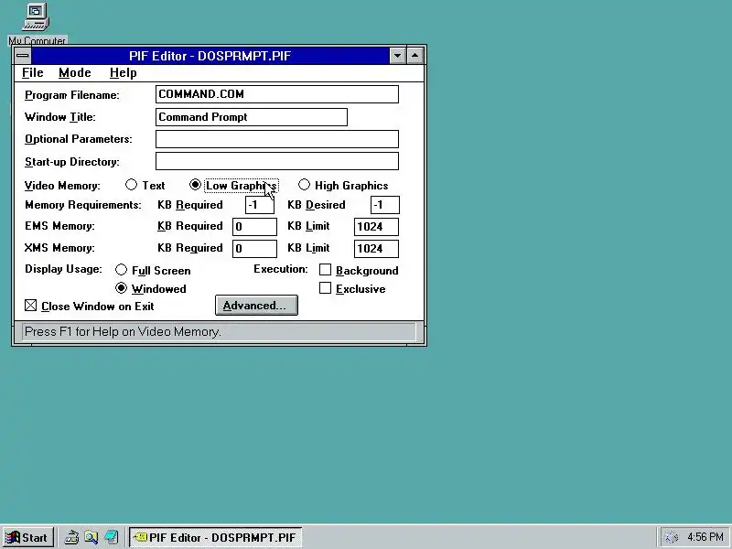The height and width of the screenshot is (549, 732).
Task: Click the 'XMS Memory:' label
Action: (59, 248)
